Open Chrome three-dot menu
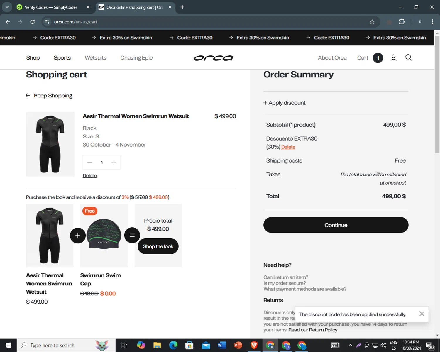Image resolution: width=440 pixels, height=352 pixels. tap(432, 22)
